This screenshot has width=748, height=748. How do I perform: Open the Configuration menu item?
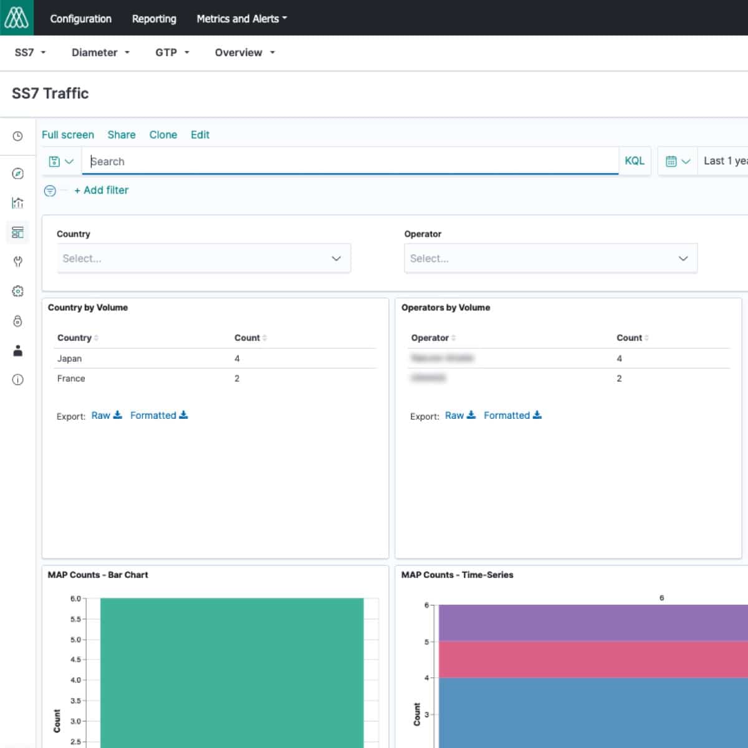(80, 19)
